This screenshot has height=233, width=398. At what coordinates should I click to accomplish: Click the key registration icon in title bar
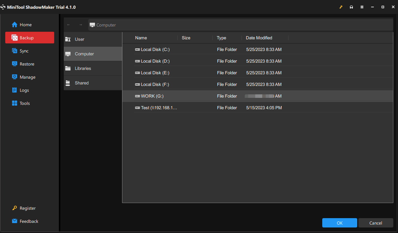point(341,7)
